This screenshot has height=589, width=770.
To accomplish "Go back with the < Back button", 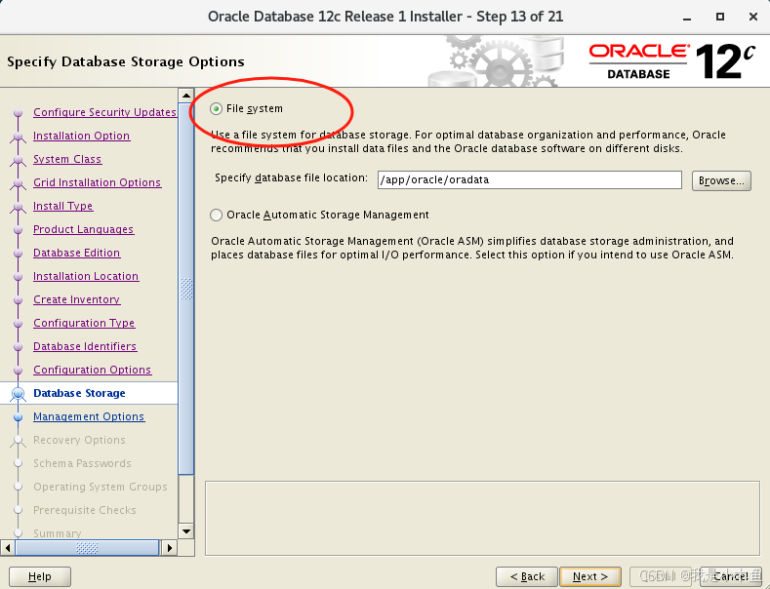I will click(527, 576).
